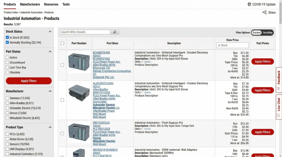Uncheck the In Stock filter checkbox
Screen dimensions: 282x157
tap(7, 37)
